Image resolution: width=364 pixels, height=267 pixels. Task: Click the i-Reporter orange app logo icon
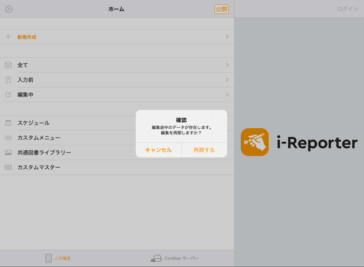[254, 142]
